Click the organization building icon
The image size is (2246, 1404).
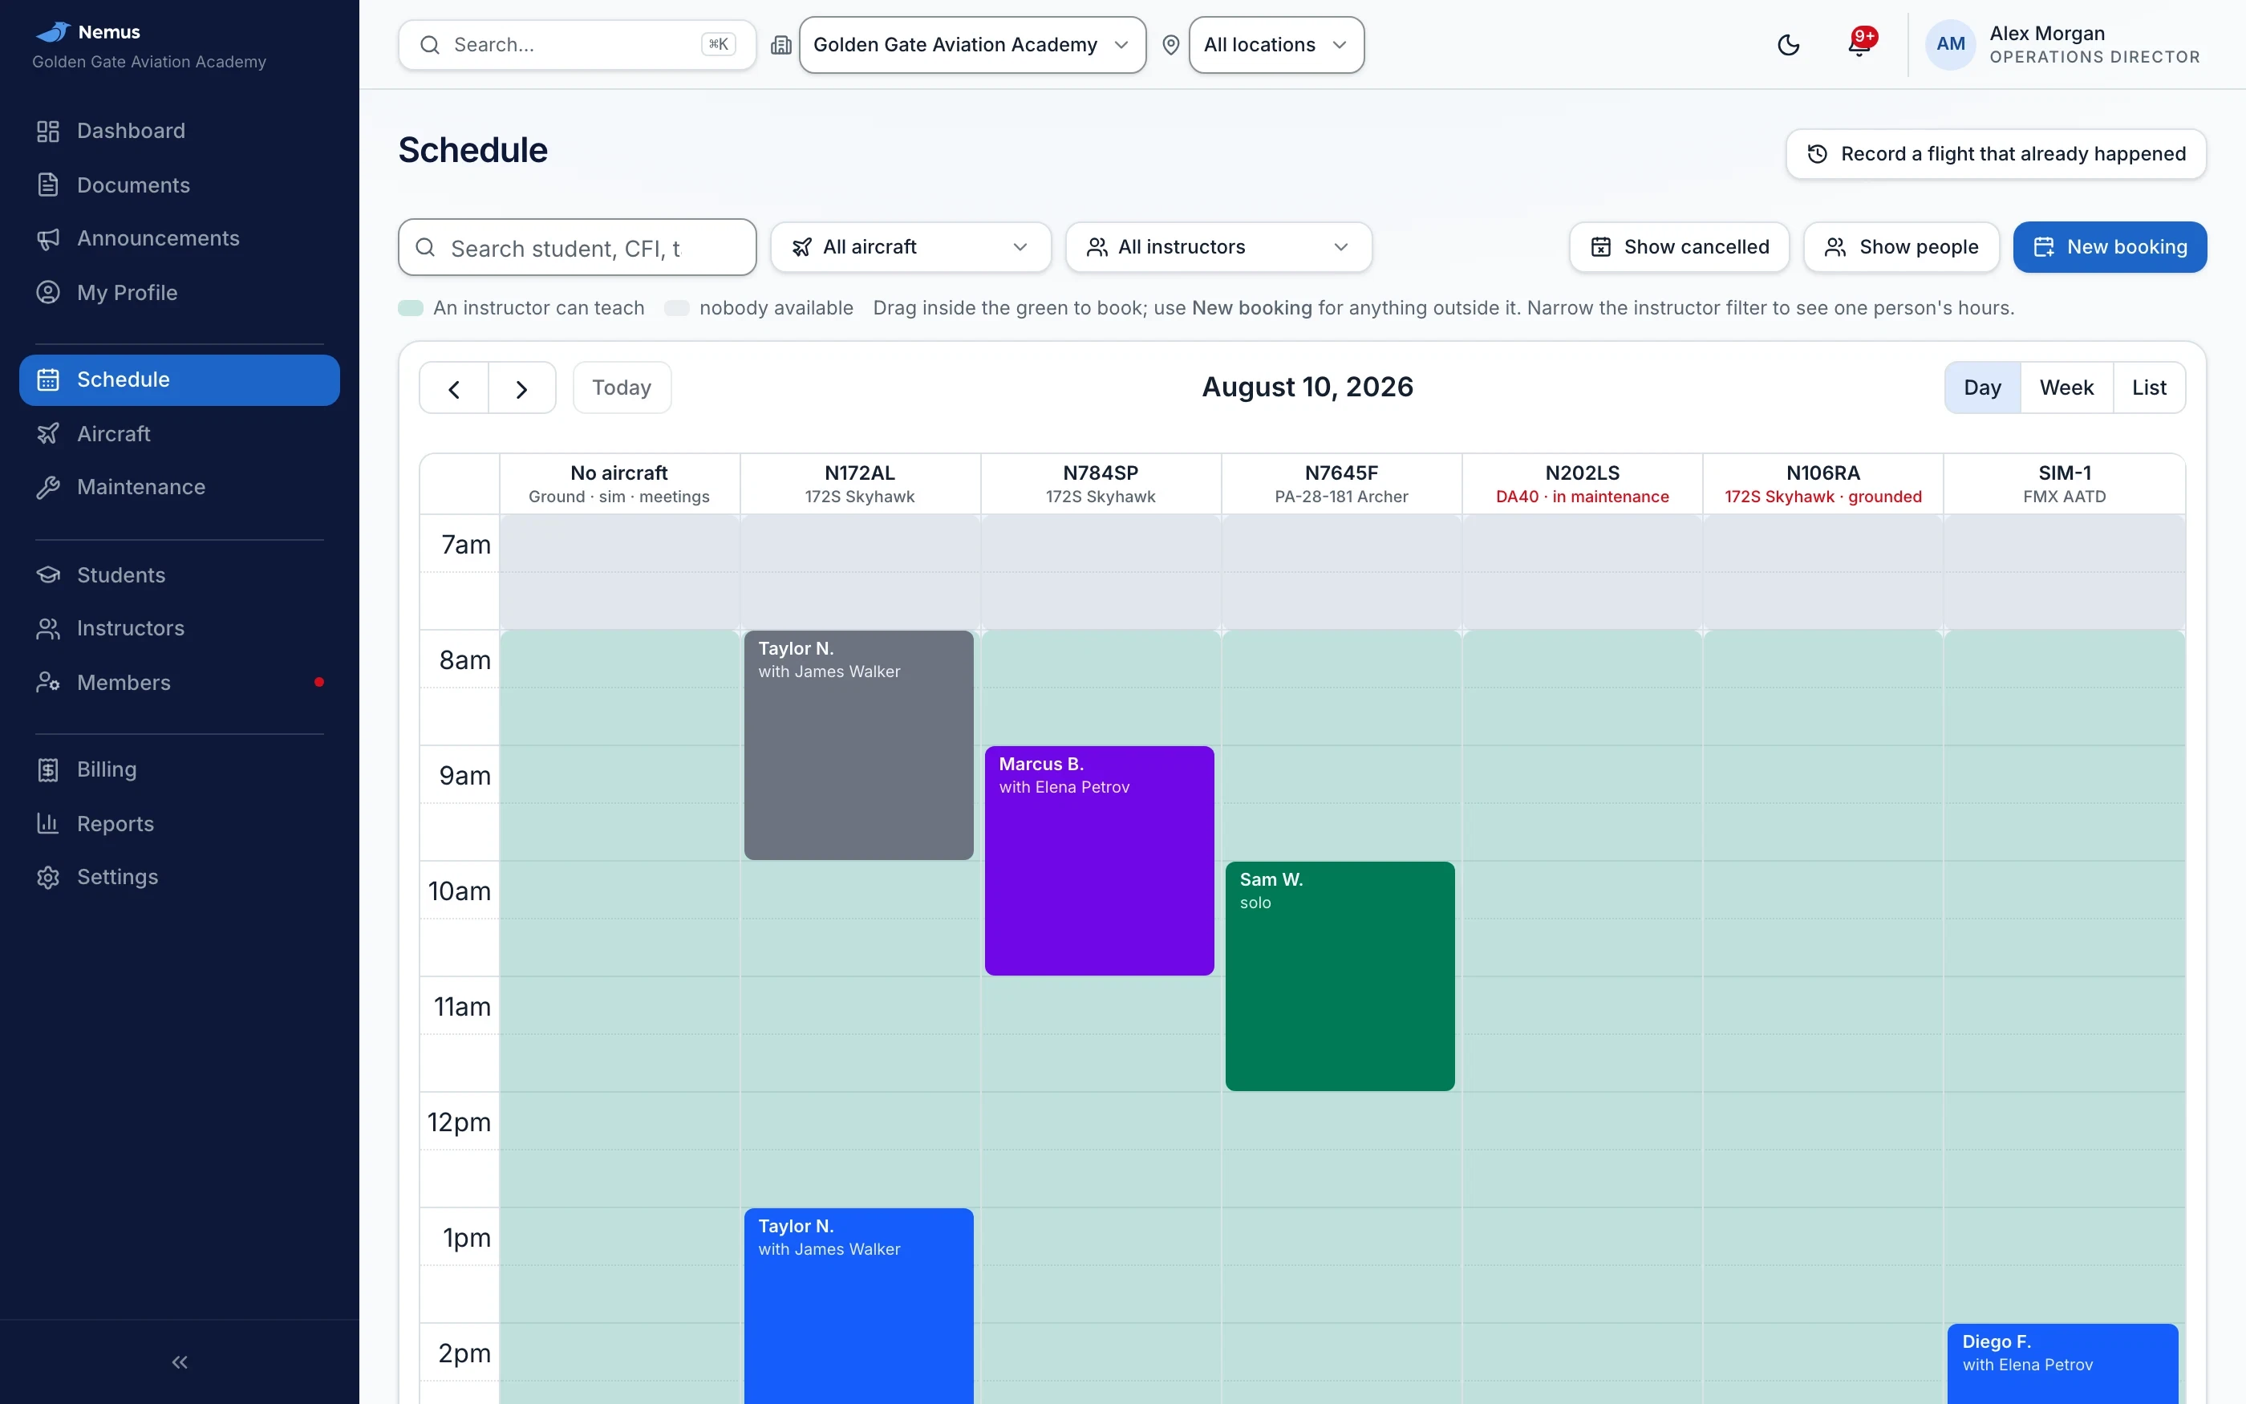(x=781, y=45)
